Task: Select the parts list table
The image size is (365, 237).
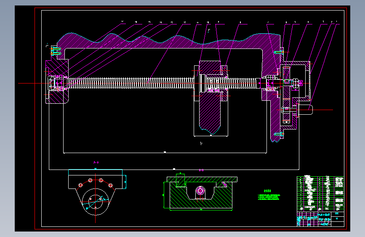Action: click(320, 194)
